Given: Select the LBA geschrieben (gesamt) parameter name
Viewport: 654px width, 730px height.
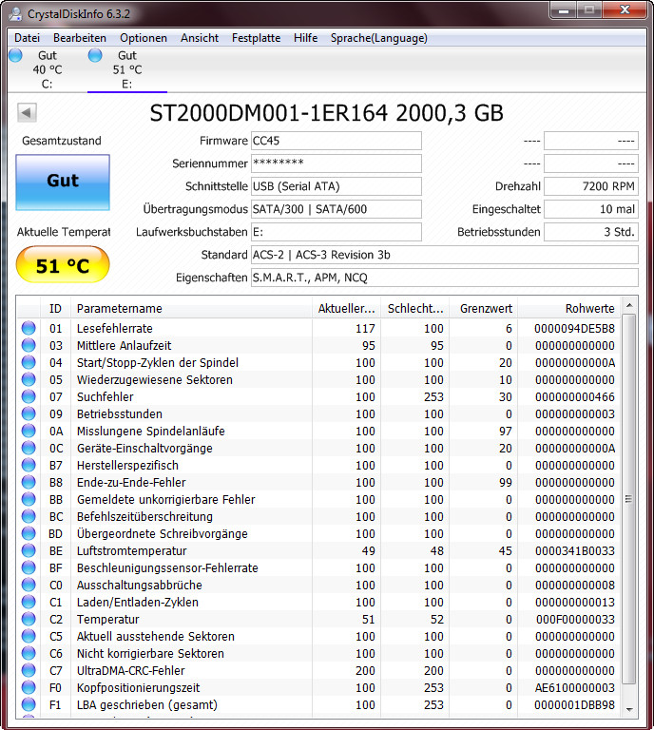Looking at the screenshot, I should pyautogui.click(x=147, y=705).
